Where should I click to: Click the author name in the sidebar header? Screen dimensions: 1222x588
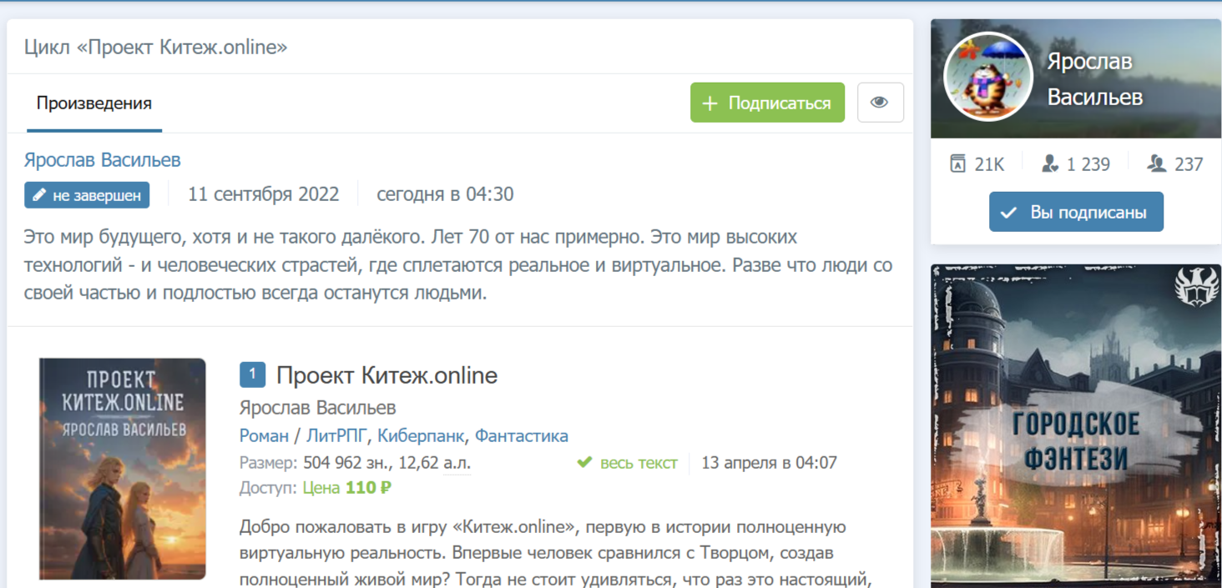[x=1094, y=79]
